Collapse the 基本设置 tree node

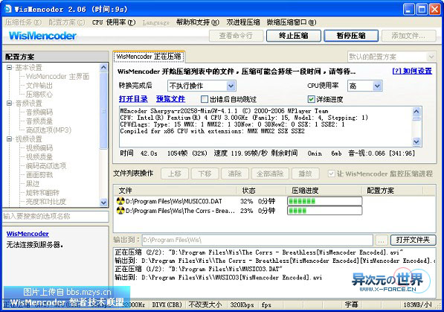(10, 67)
